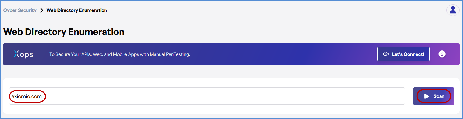Click the info icon in the banner
Screen dimensions: 463x119
click(x=442, y=54)
